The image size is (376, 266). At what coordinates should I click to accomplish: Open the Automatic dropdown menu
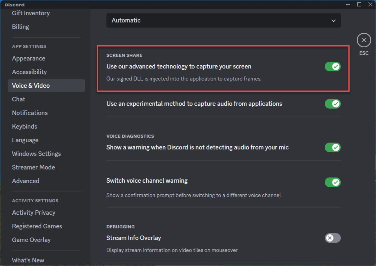(223, 20)
